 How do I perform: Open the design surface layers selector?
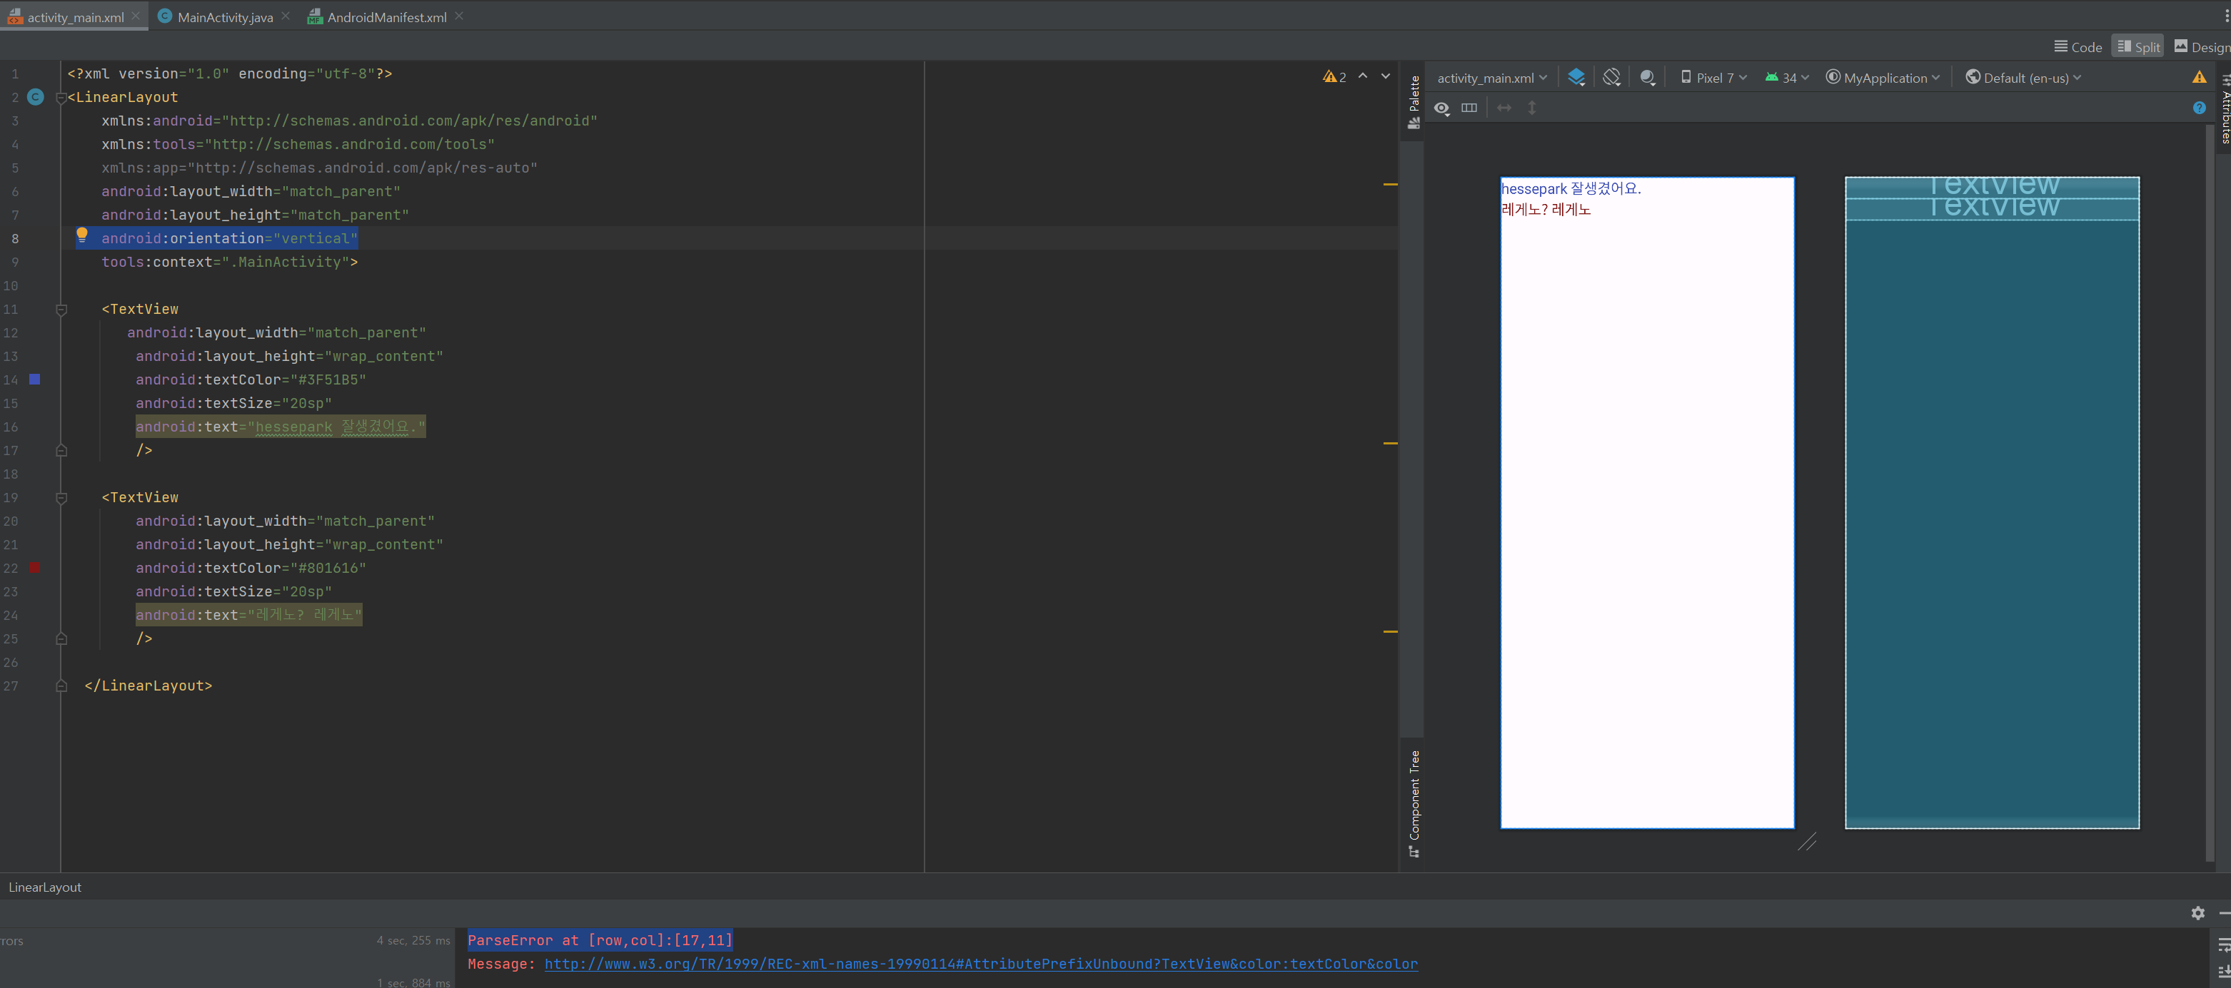click(x=1576, y=78)
